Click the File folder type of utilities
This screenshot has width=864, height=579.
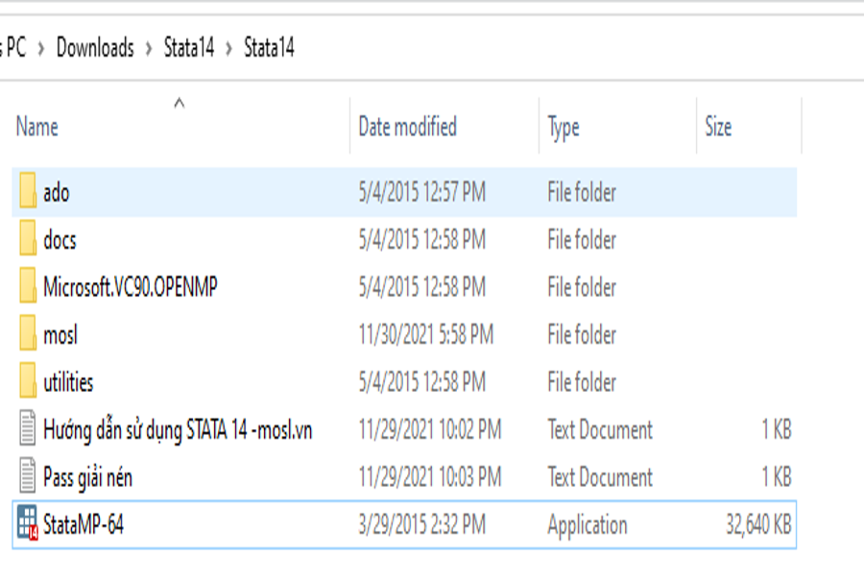click(582, 382)
